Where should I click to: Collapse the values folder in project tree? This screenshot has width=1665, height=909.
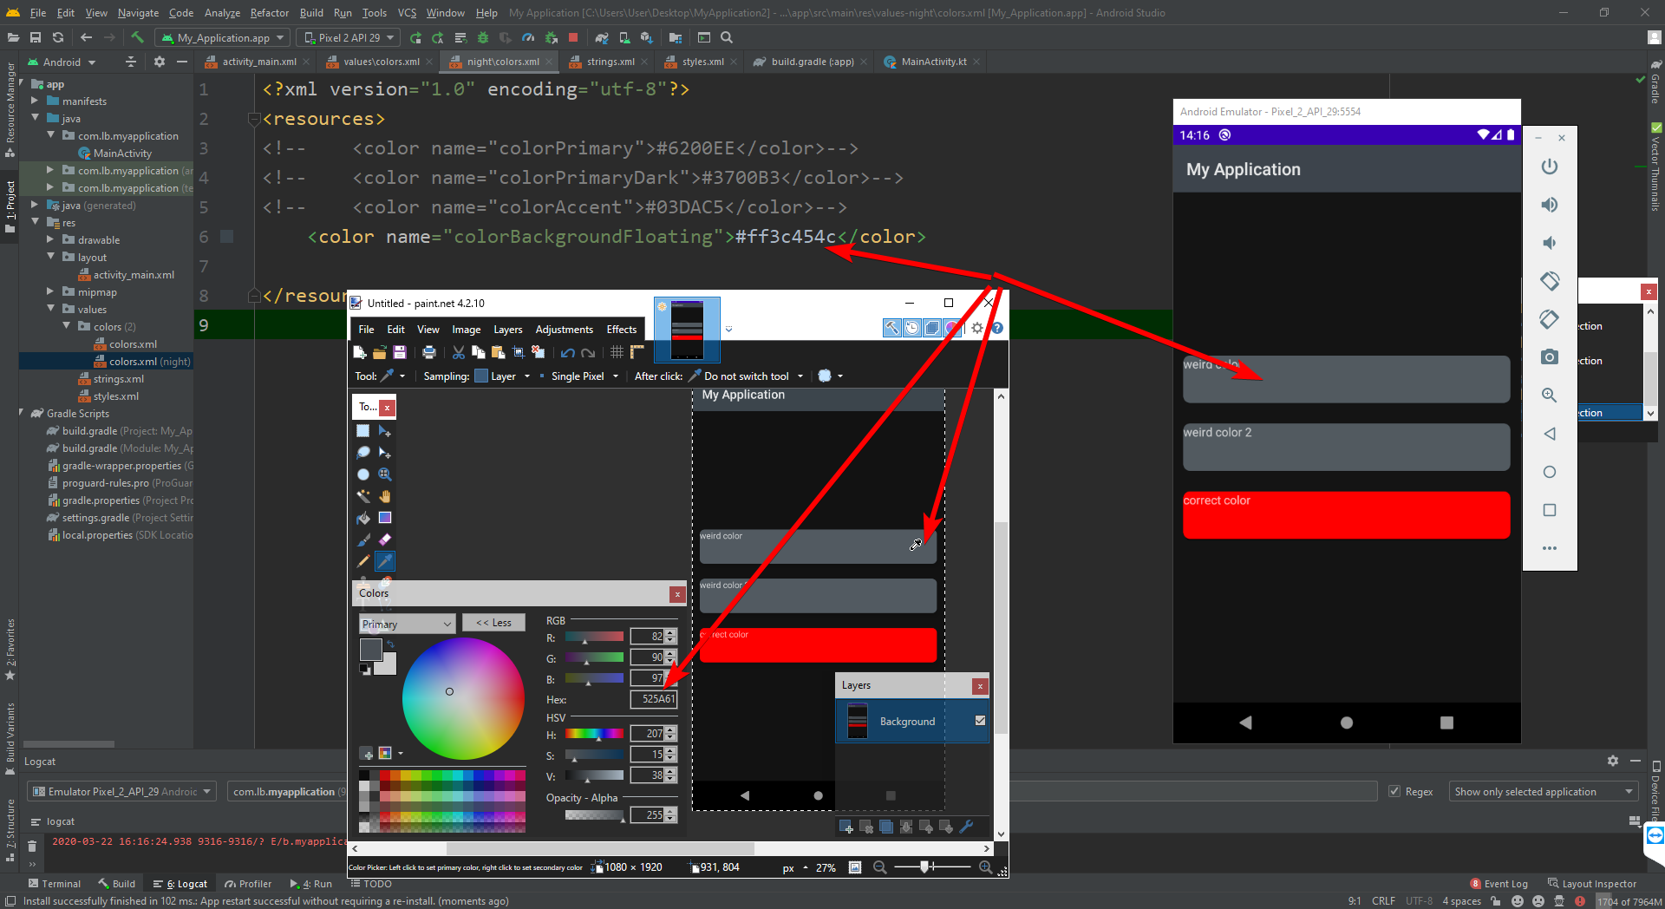pos(51,310)
